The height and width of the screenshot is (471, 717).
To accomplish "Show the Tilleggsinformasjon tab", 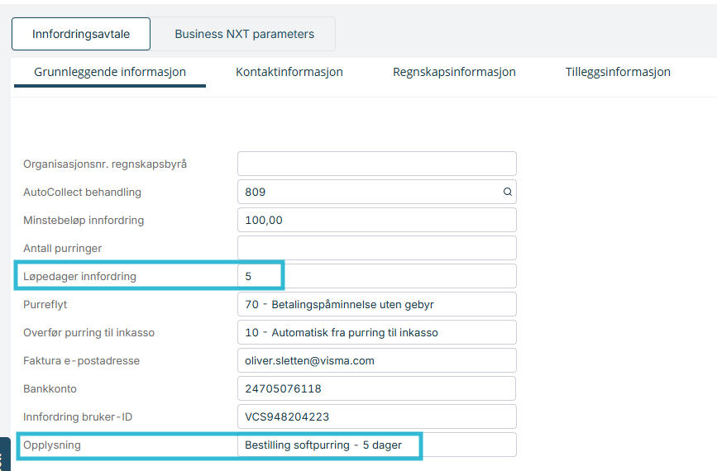I will (x=618, y=72).
